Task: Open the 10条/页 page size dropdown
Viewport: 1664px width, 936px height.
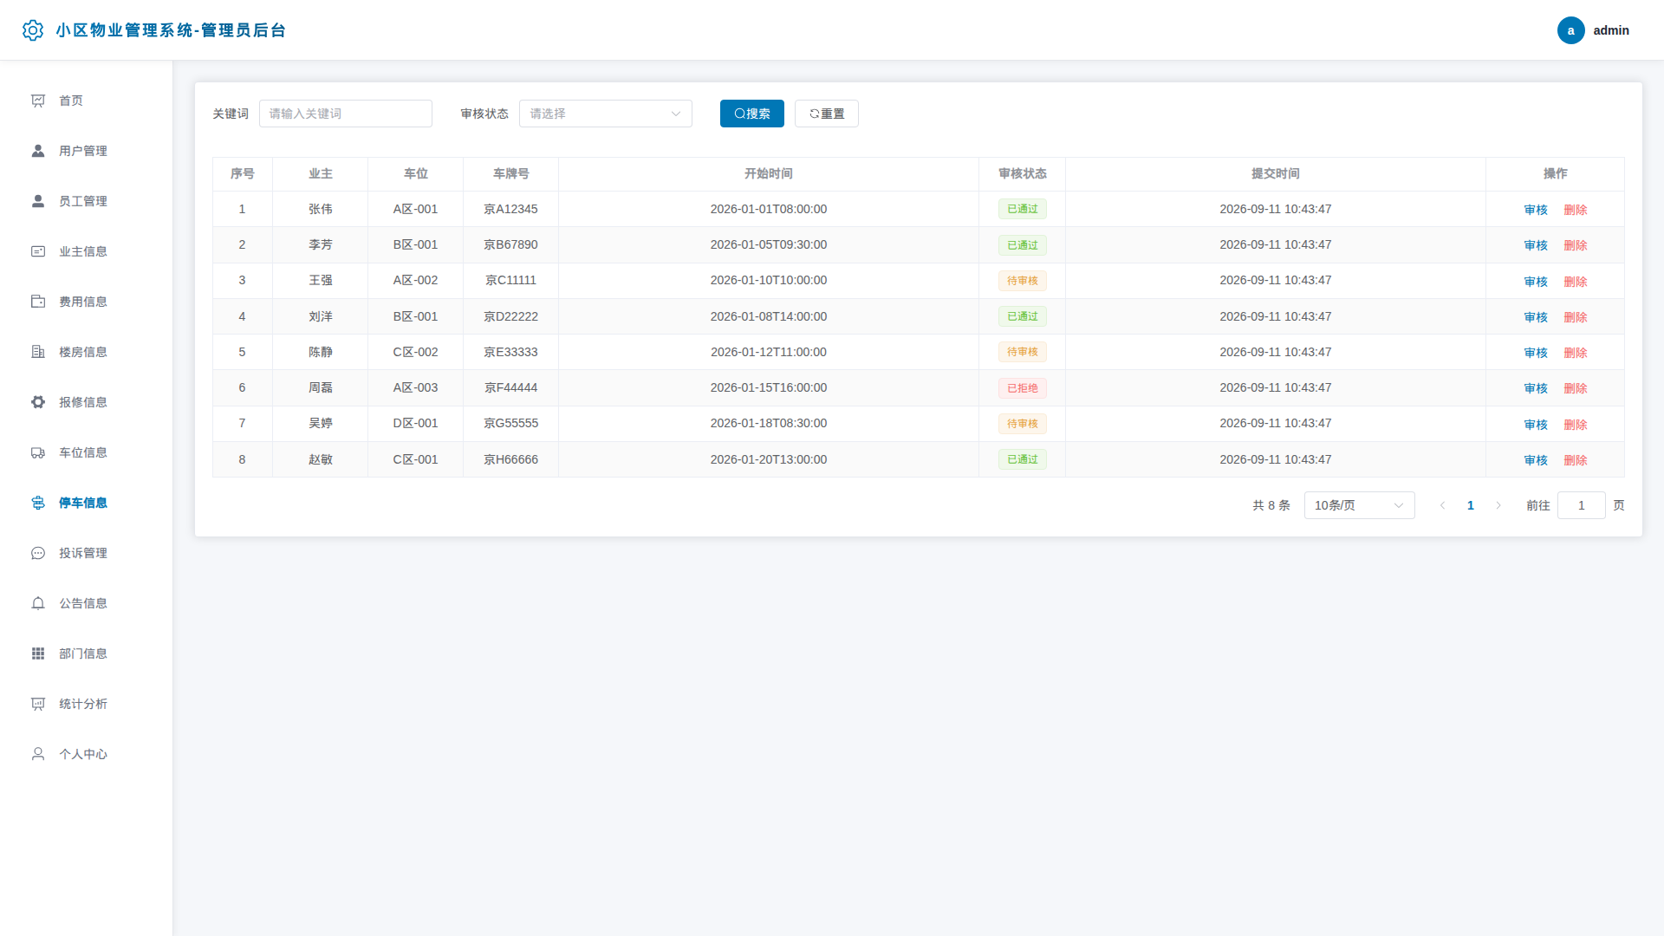Action: click(1359, 505)
